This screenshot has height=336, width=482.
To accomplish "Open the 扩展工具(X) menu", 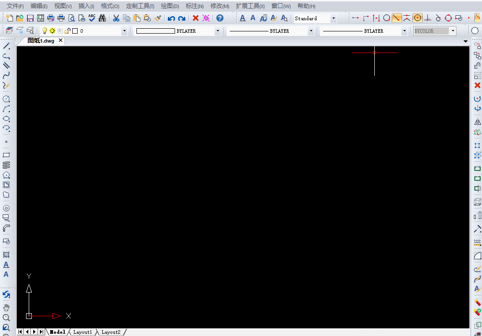I will pos(250,6).
